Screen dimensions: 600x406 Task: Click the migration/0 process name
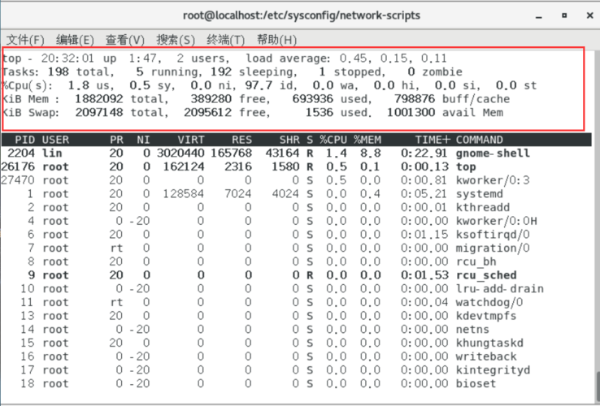tap(493, 248)
